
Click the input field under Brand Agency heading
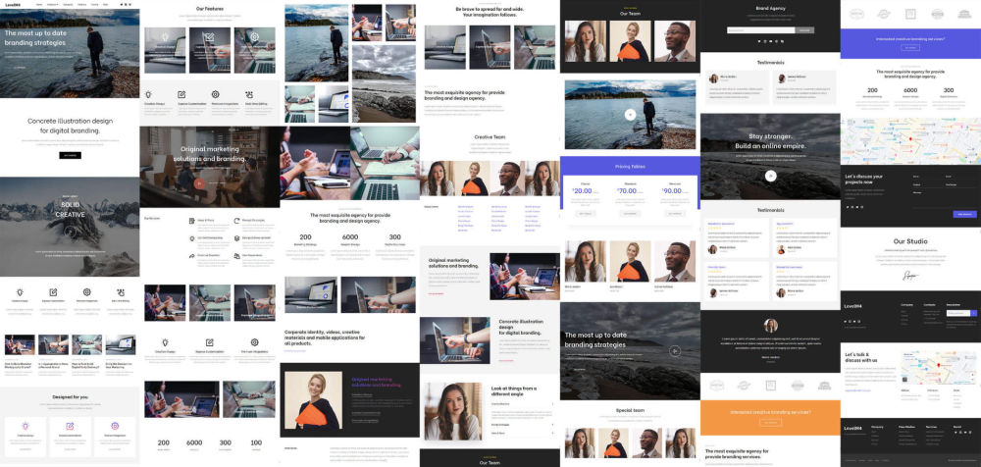pos(760,30)
